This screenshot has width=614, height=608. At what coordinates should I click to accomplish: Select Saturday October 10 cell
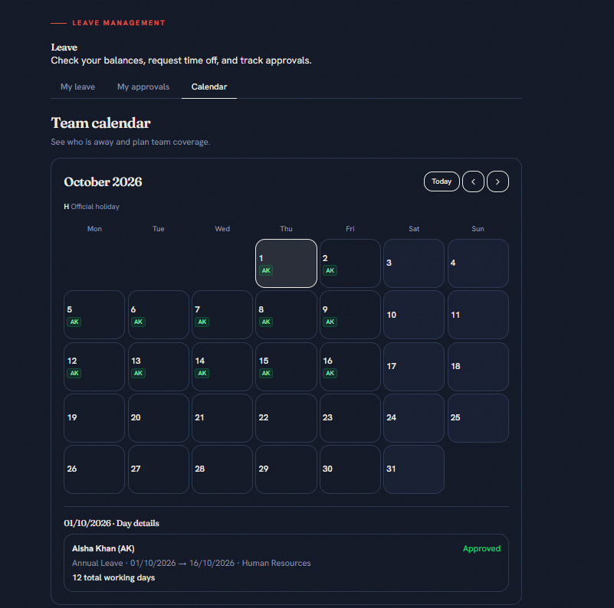(413, 315)
